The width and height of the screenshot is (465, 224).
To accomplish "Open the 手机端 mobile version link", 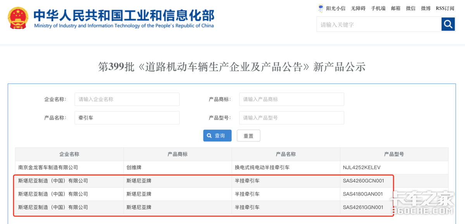I will (378, 9).
